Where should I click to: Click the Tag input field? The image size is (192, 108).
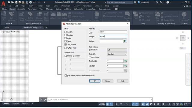click(x=113, y=32)
